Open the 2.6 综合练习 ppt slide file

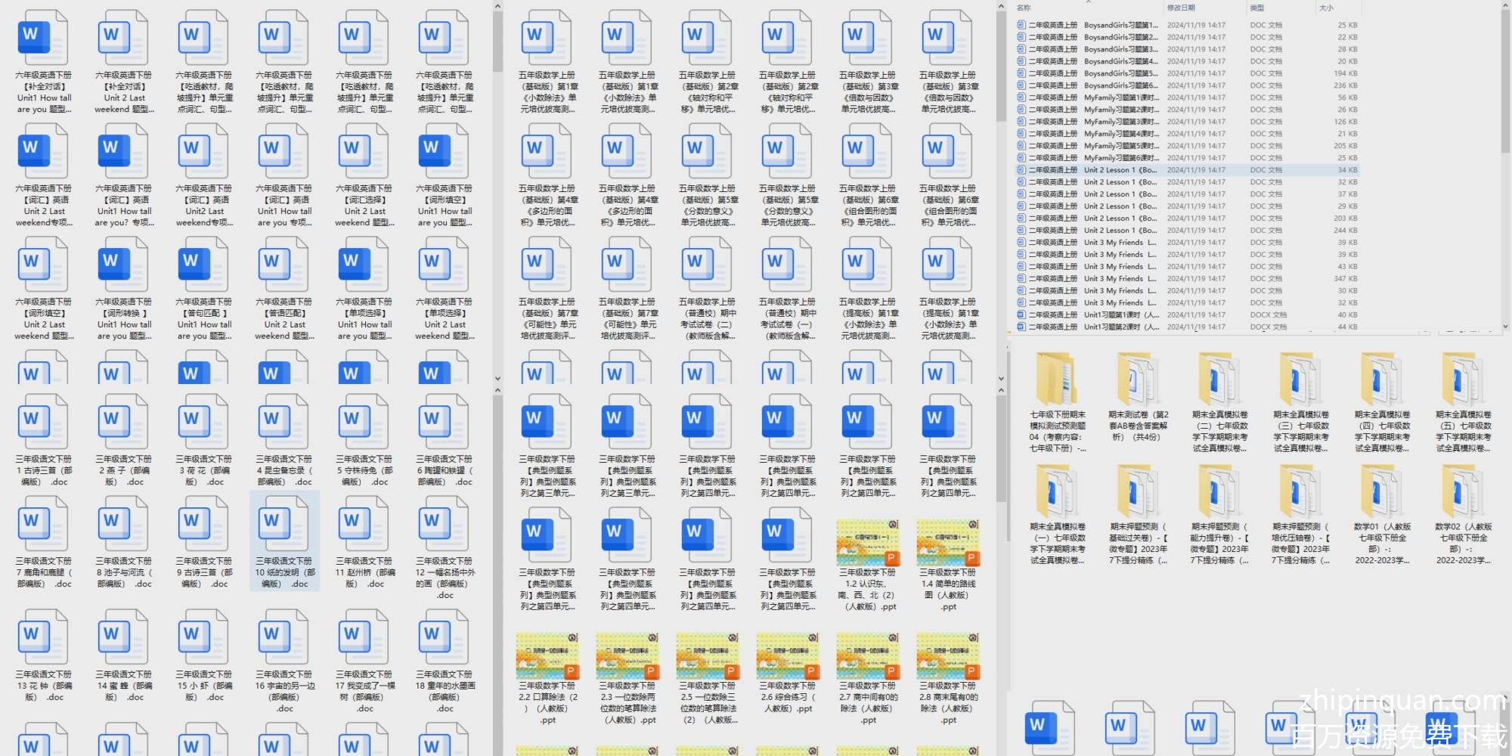pos(788,656)
